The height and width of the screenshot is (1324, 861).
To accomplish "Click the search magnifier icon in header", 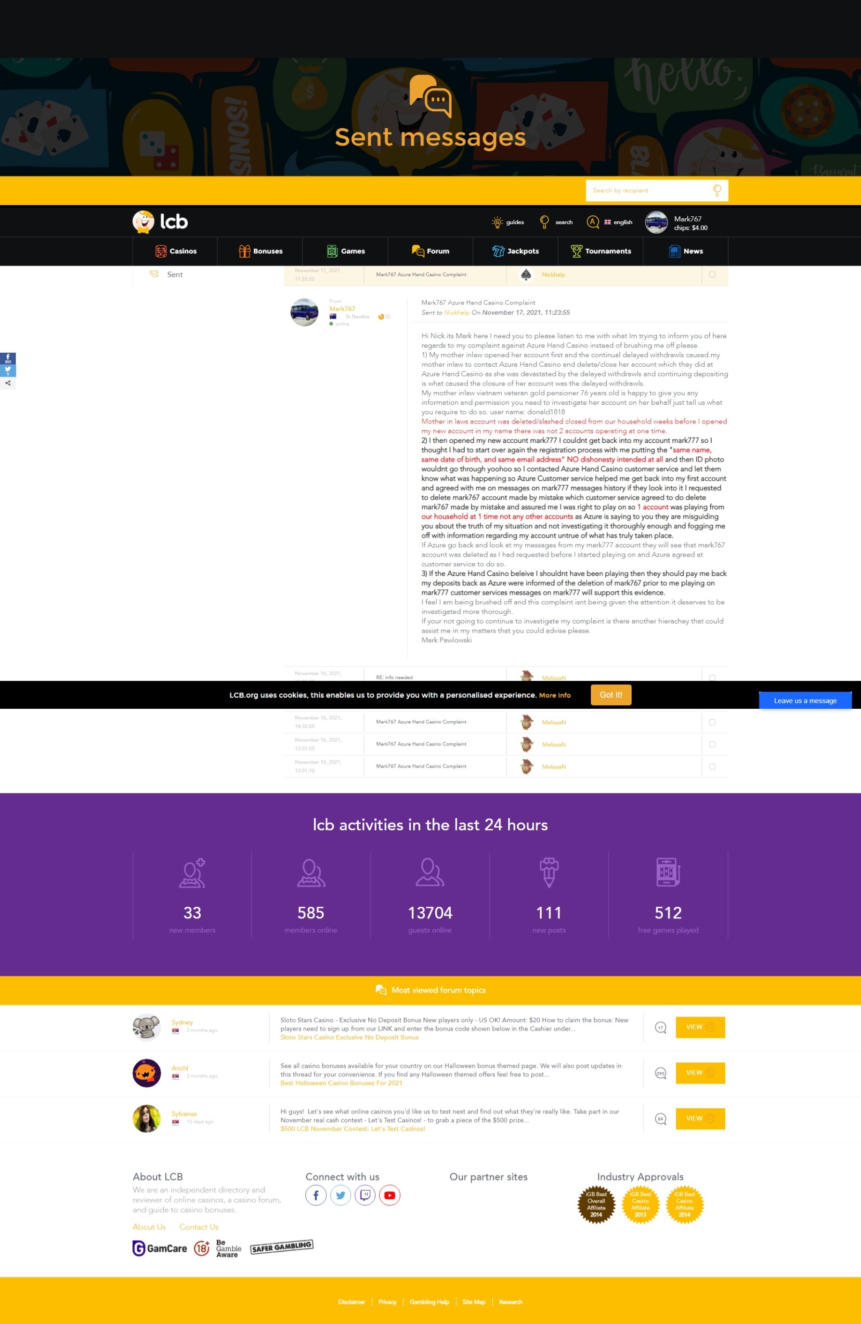I will 544,222.
